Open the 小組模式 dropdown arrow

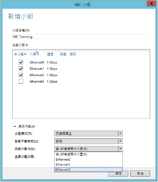120,133
